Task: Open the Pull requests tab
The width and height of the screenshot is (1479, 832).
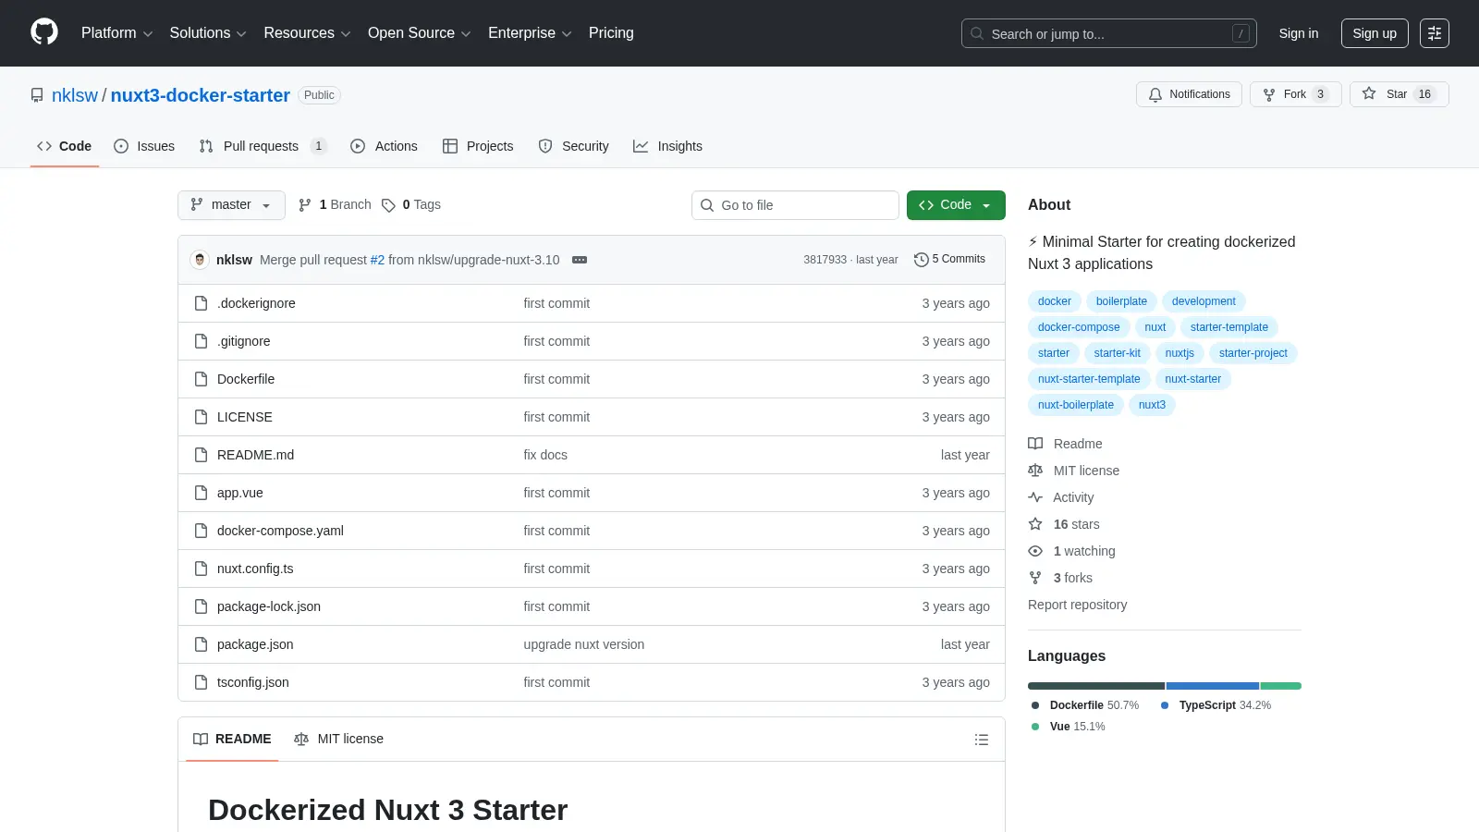Action: 263,146
